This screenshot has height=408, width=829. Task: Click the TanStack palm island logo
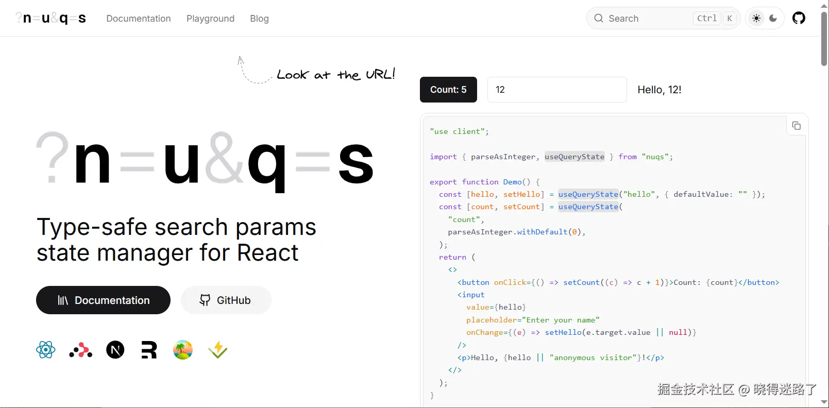coord(183,350)
